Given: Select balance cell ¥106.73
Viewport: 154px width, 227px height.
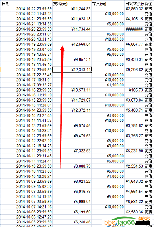Looking at the screenshot, I should click(x=134, y=90).
